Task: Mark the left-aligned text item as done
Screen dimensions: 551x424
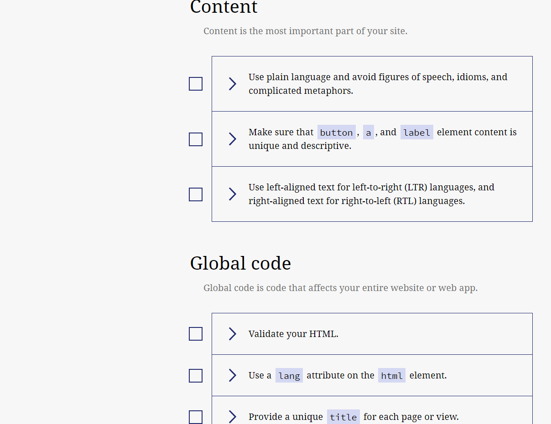Action: [196, 194]
